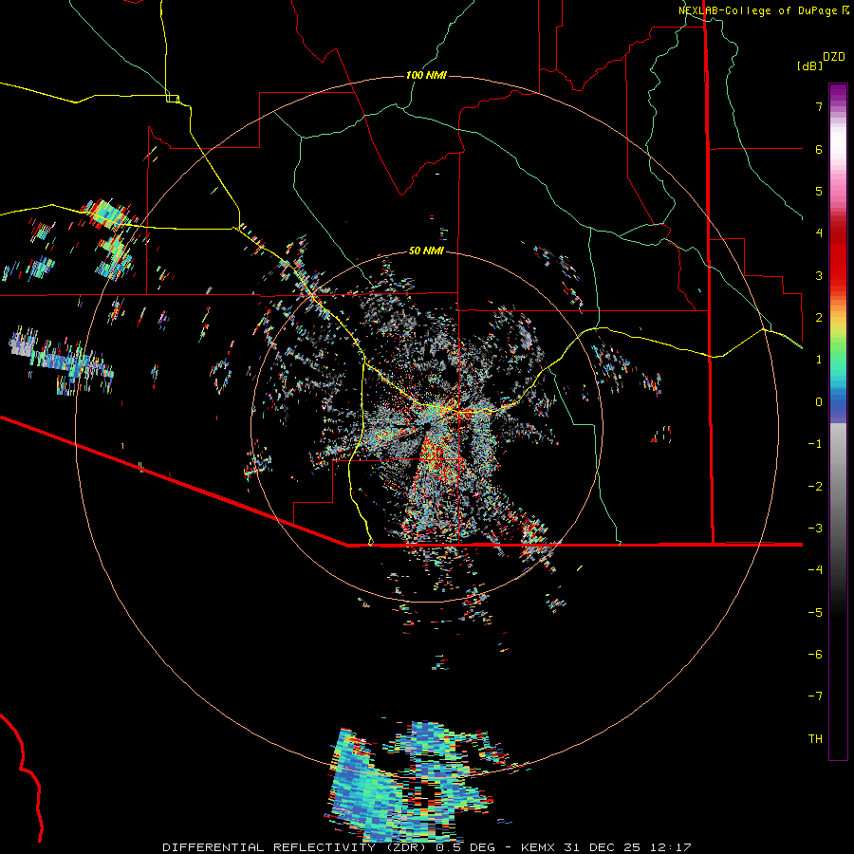Click the 2 value on the color scale

(x=819, y=318)
